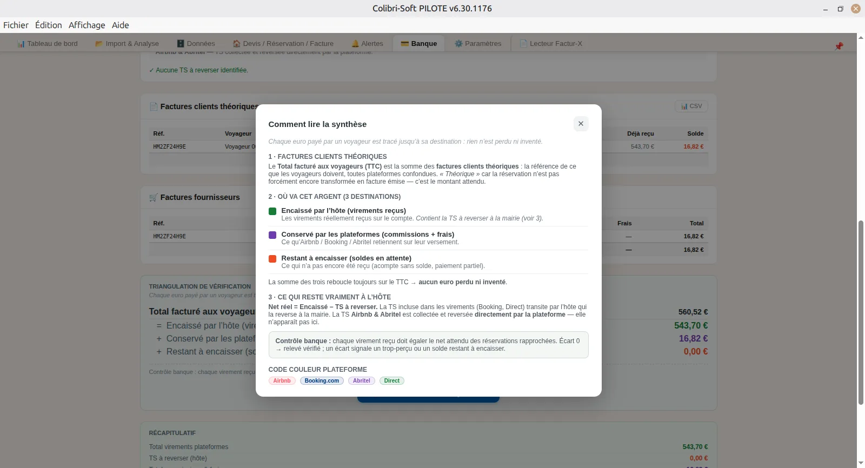Select the Banque tab

click(419, 44)
